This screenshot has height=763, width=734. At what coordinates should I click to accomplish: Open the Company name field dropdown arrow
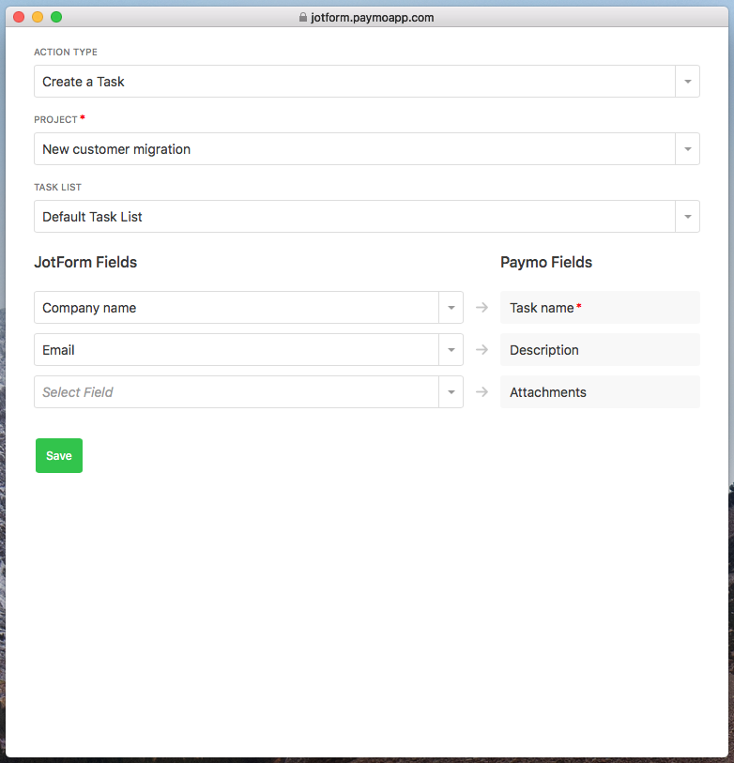451,308
